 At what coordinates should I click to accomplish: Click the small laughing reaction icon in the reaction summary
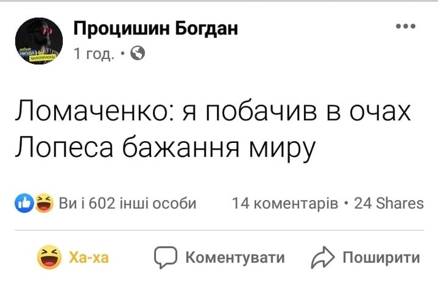(43, 203)
